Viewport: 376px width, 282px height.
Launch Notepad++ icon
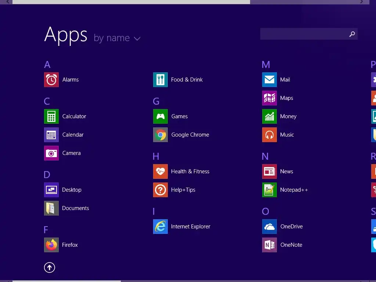click(x=270, y=190)
